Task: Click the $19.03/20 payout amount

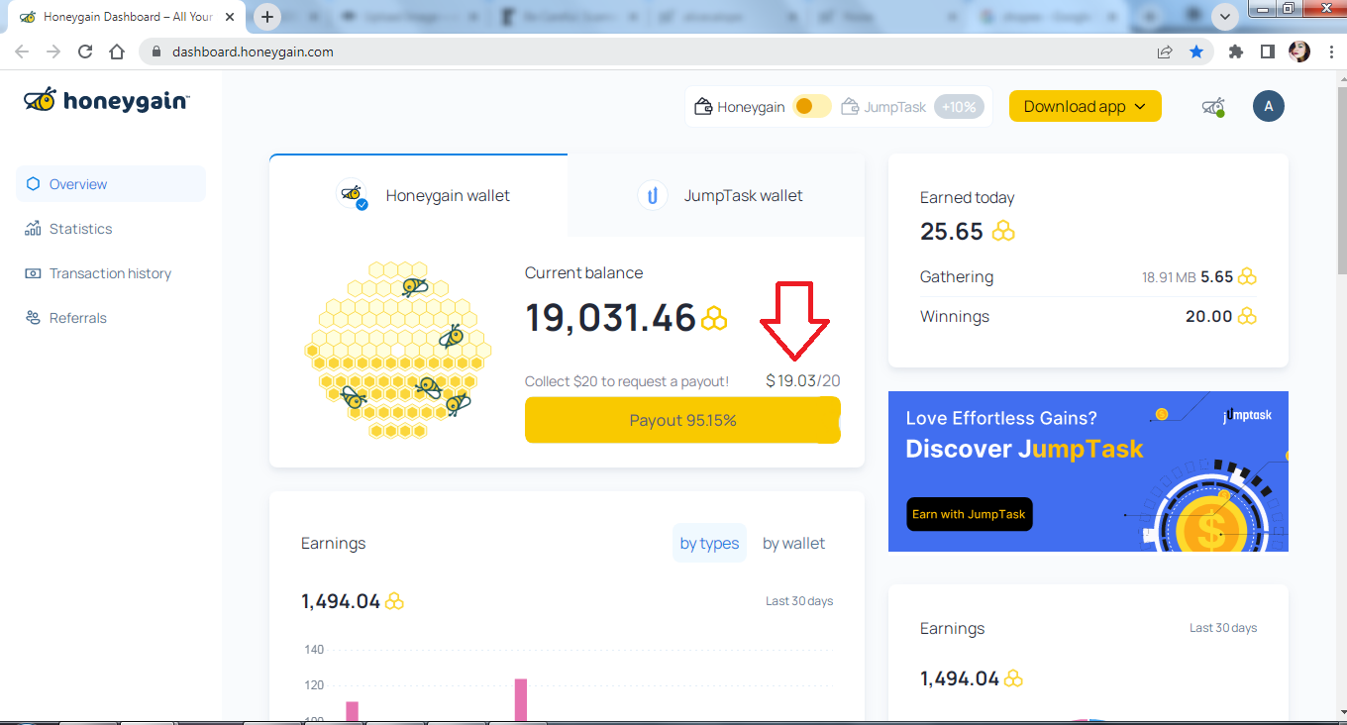Action: pos(803,380)
